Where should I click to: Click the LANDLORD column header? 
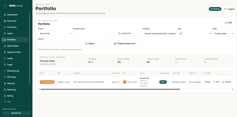pos(176,73)
